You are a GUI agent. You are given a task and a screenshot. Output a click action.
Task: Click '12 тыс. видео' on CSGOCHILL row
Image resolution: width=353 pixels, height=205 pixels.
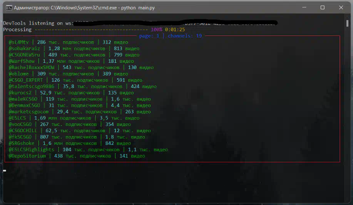pyautogui.click(x=132, y=130)
